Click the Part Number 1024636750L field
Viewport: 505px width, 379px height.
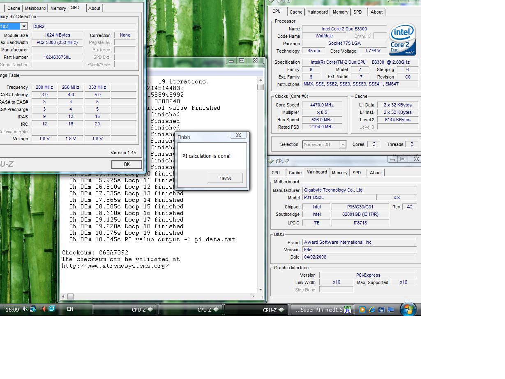coord(57,57)
